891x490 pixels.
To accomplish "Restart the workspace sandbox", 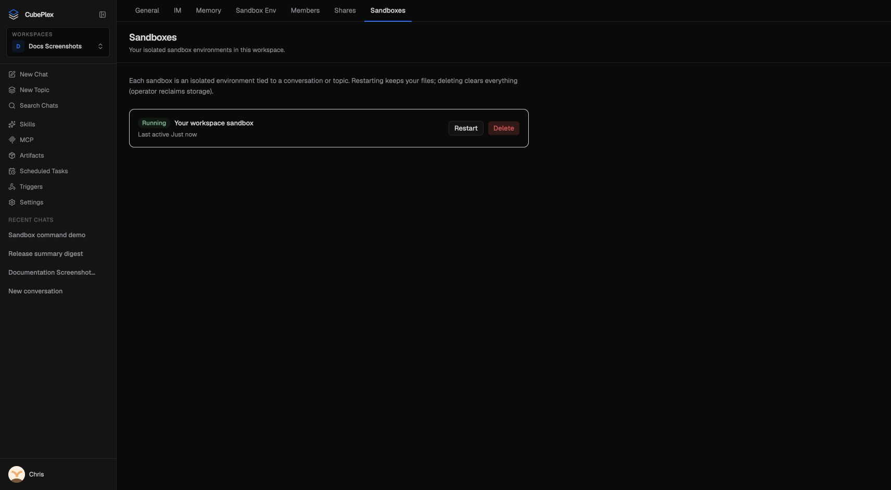I will [x=466, y=128].
